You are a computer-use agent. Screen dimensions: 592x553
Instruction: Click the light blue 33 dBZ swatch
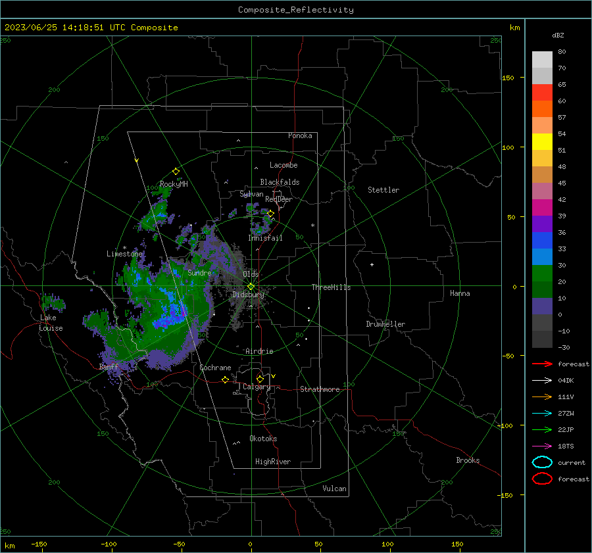click(x=542, y=256)
